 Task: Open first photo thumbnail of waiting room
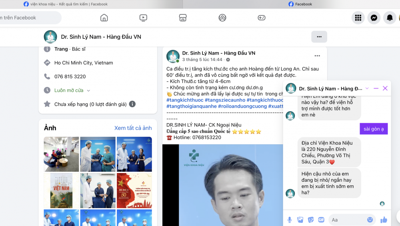pos(61,154)
